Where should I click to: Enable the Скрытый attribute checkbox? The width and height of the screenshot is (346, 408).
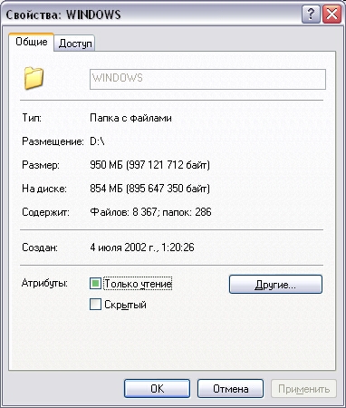coord(95,305)
